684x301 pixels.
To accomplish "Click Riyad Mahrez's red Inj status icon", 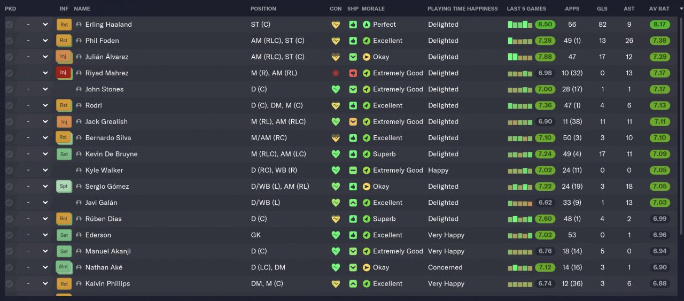I will click(x=63, y=73).
